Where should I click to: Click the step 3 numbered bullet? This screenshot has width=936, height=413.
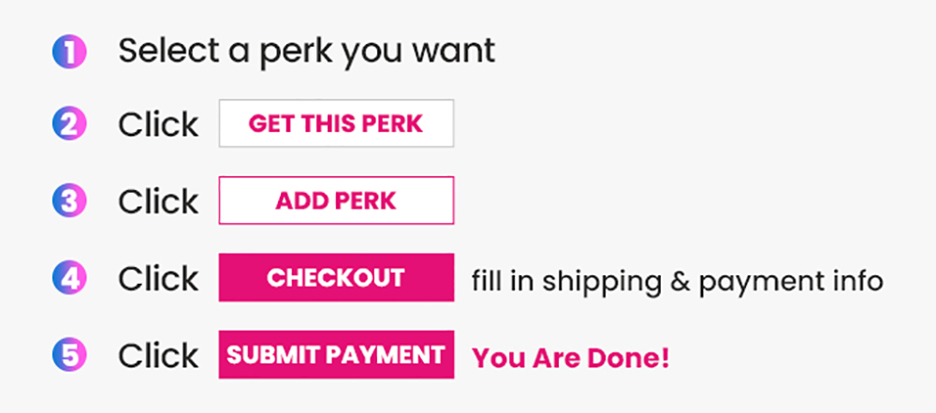coord(69,200)
